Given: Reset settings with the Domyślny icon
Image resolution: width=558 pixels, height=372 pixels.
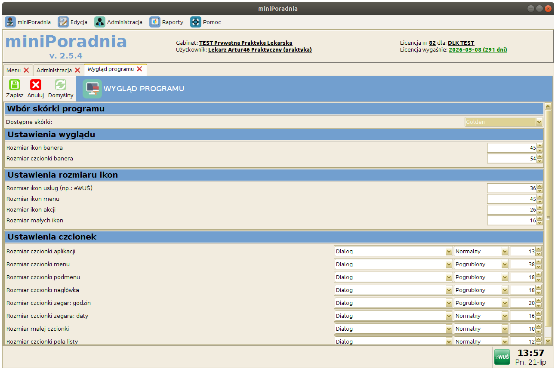Looking at the screenshot, I should point(61,85).
